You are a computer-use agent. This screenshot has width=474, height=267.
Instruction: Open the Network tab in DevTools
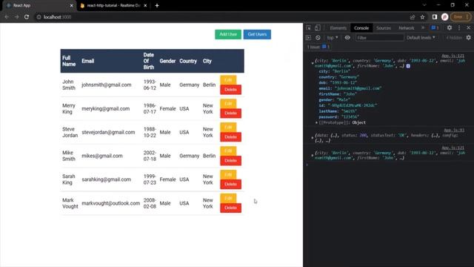[406, 28]
